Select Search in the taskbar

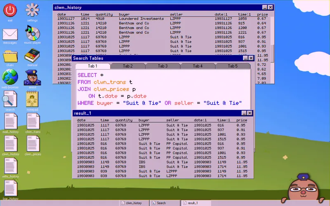click(x=164, y=203)
